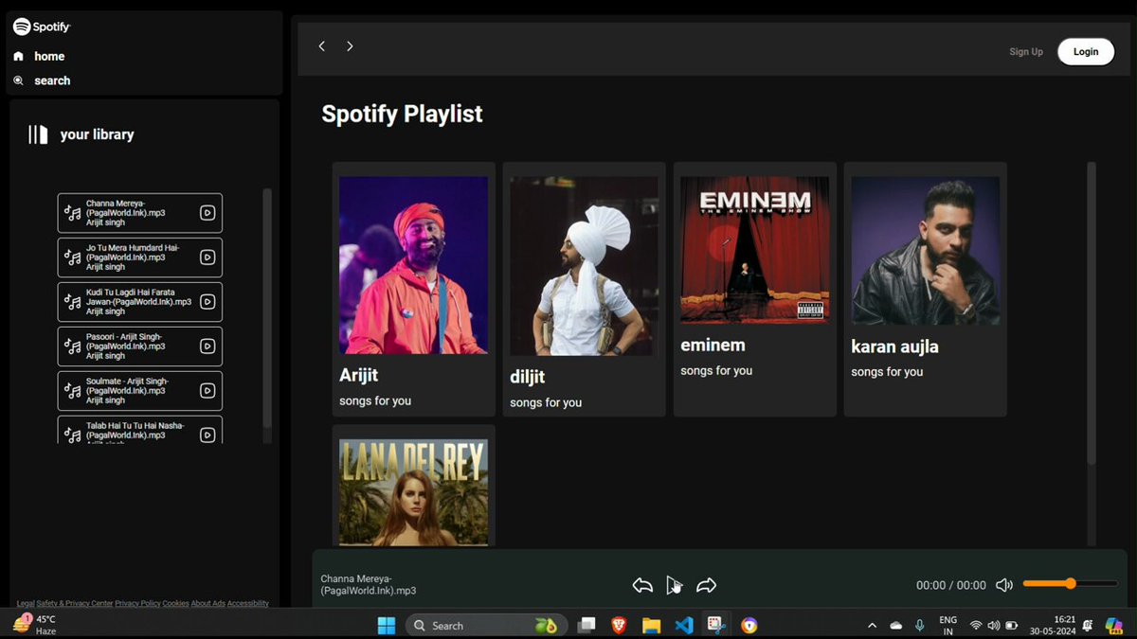Play Channa Mereya from library list

[208, 213]
